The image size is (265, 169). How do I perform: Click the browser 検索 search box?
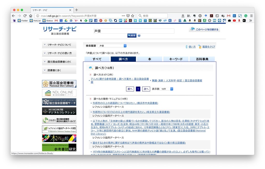tap(152, 16)
